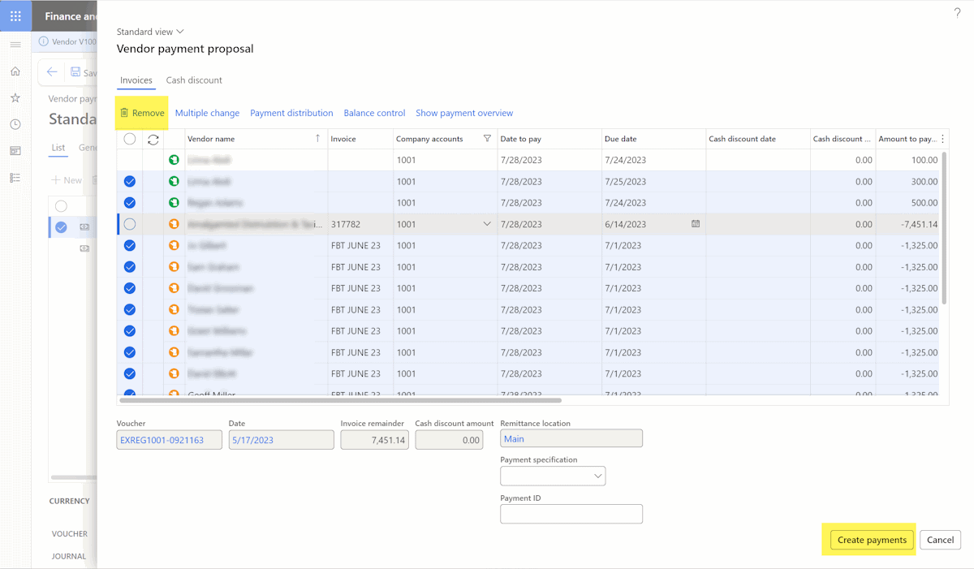This screenshot has width=974, height=569.
Task: Click the Cash discount amount field
Action: pyautogui.click(x=449, y=439)
